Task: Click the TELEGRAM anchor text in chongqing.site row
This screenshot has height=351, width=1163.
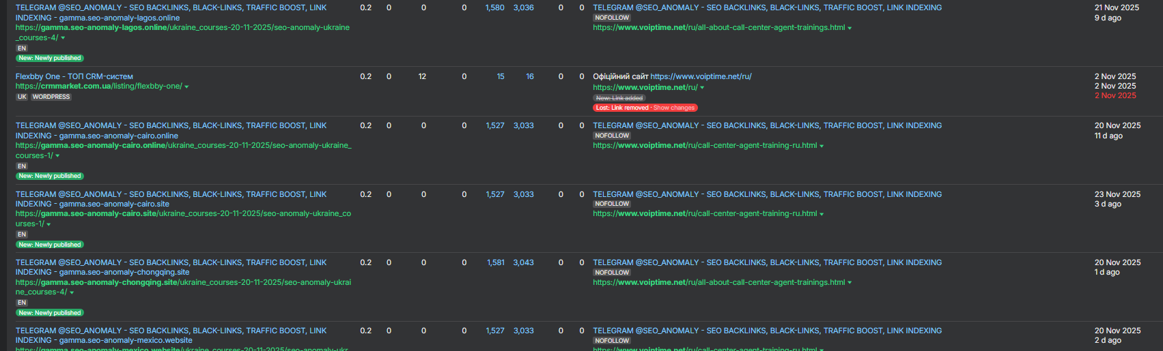Action: coord(767,262)
